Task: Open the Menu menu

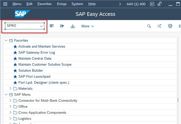Action: [17, 4]
